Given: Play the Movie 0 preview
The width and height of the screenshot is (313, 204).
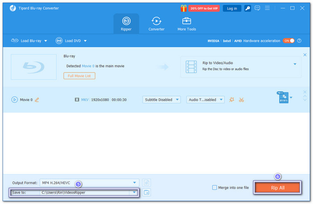Looking at the screenshot, I should click(x=14, y=100).
